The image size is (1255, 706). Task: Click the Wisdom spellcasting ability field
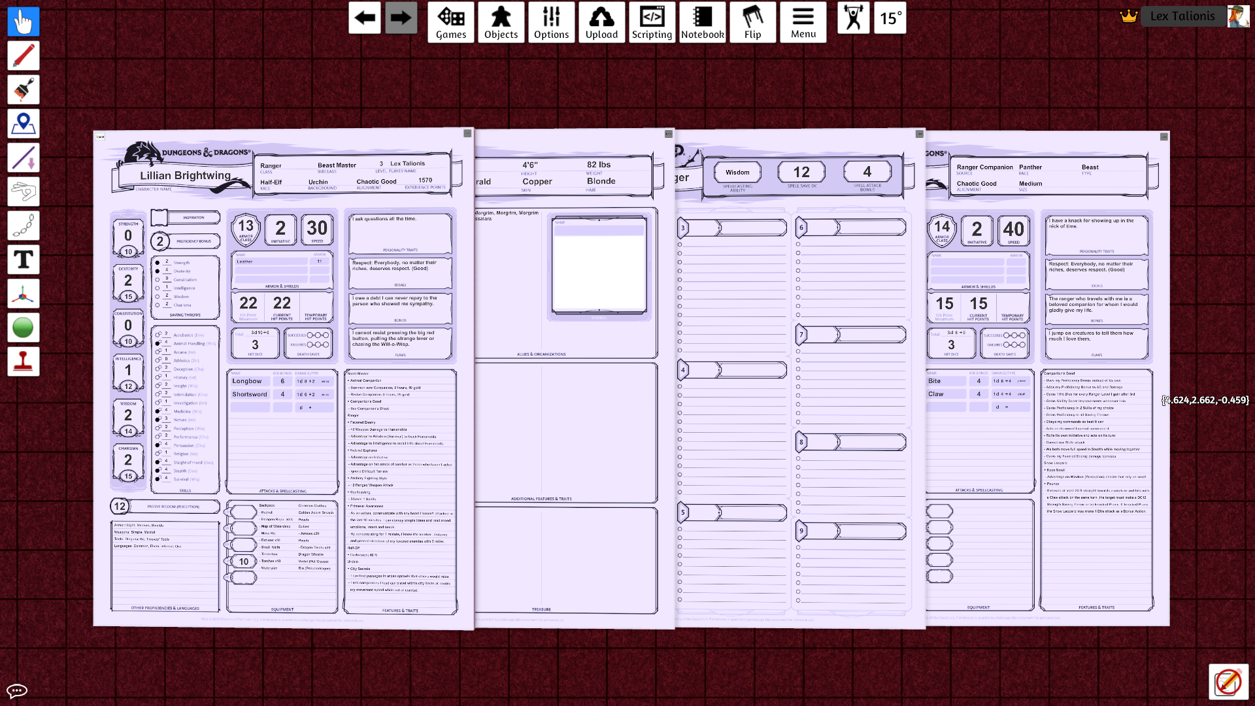click(x=737, y=173)
